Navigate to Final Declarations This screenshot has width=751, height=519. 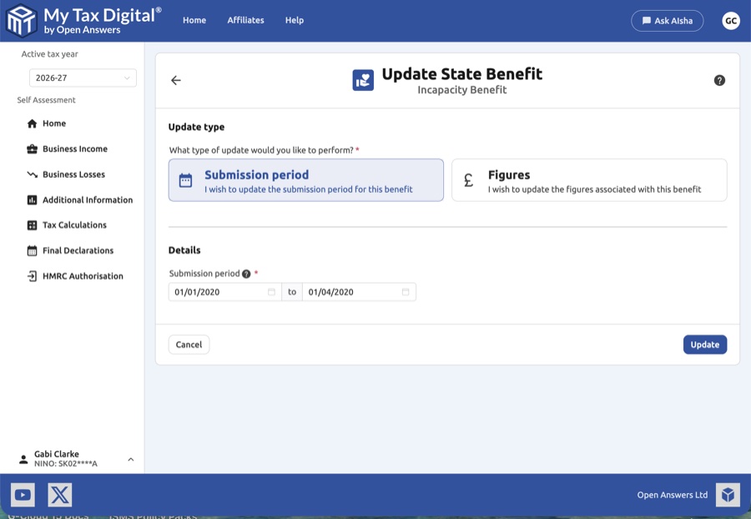[x=78, y=250]
